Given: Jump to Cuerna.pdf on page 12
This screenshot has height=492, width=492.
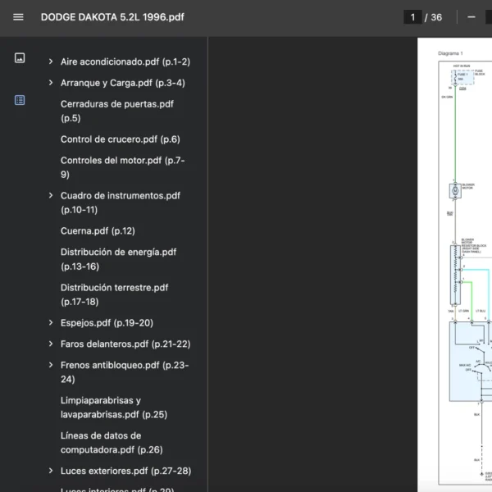Looking at the screenshot, I should coord(98,231).
